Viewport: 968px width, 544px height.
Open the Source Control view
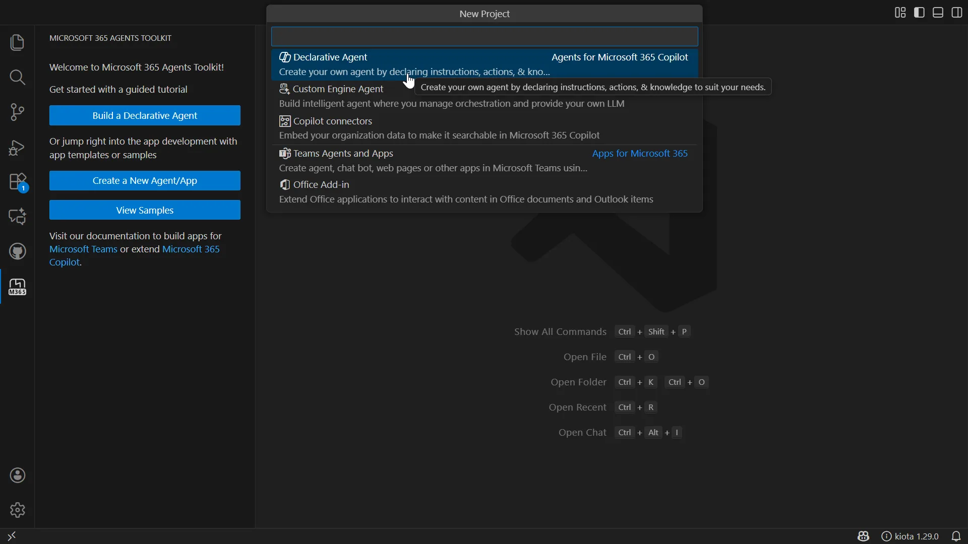pos(17,112)
